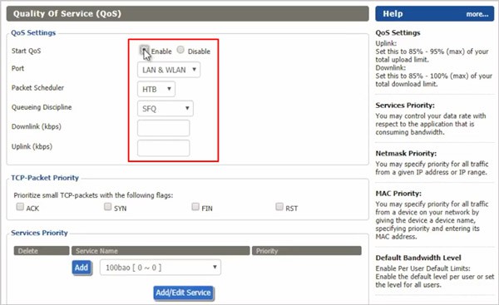Screen dimensions: 499x305
Task: Click the Service Name column header
Action: coord(161,251)
